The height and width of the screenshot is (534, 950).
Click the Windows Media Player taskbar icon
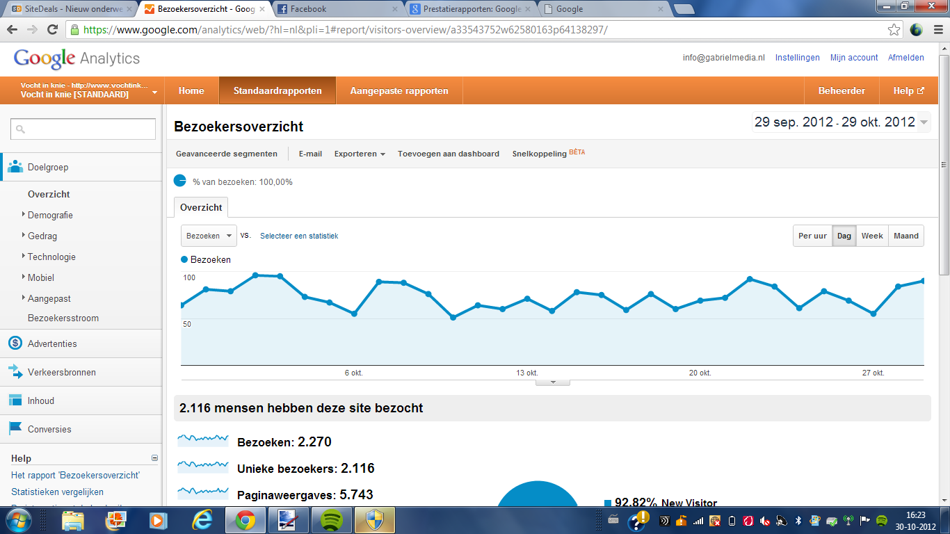pyautogui.click(x=159, y=520)
